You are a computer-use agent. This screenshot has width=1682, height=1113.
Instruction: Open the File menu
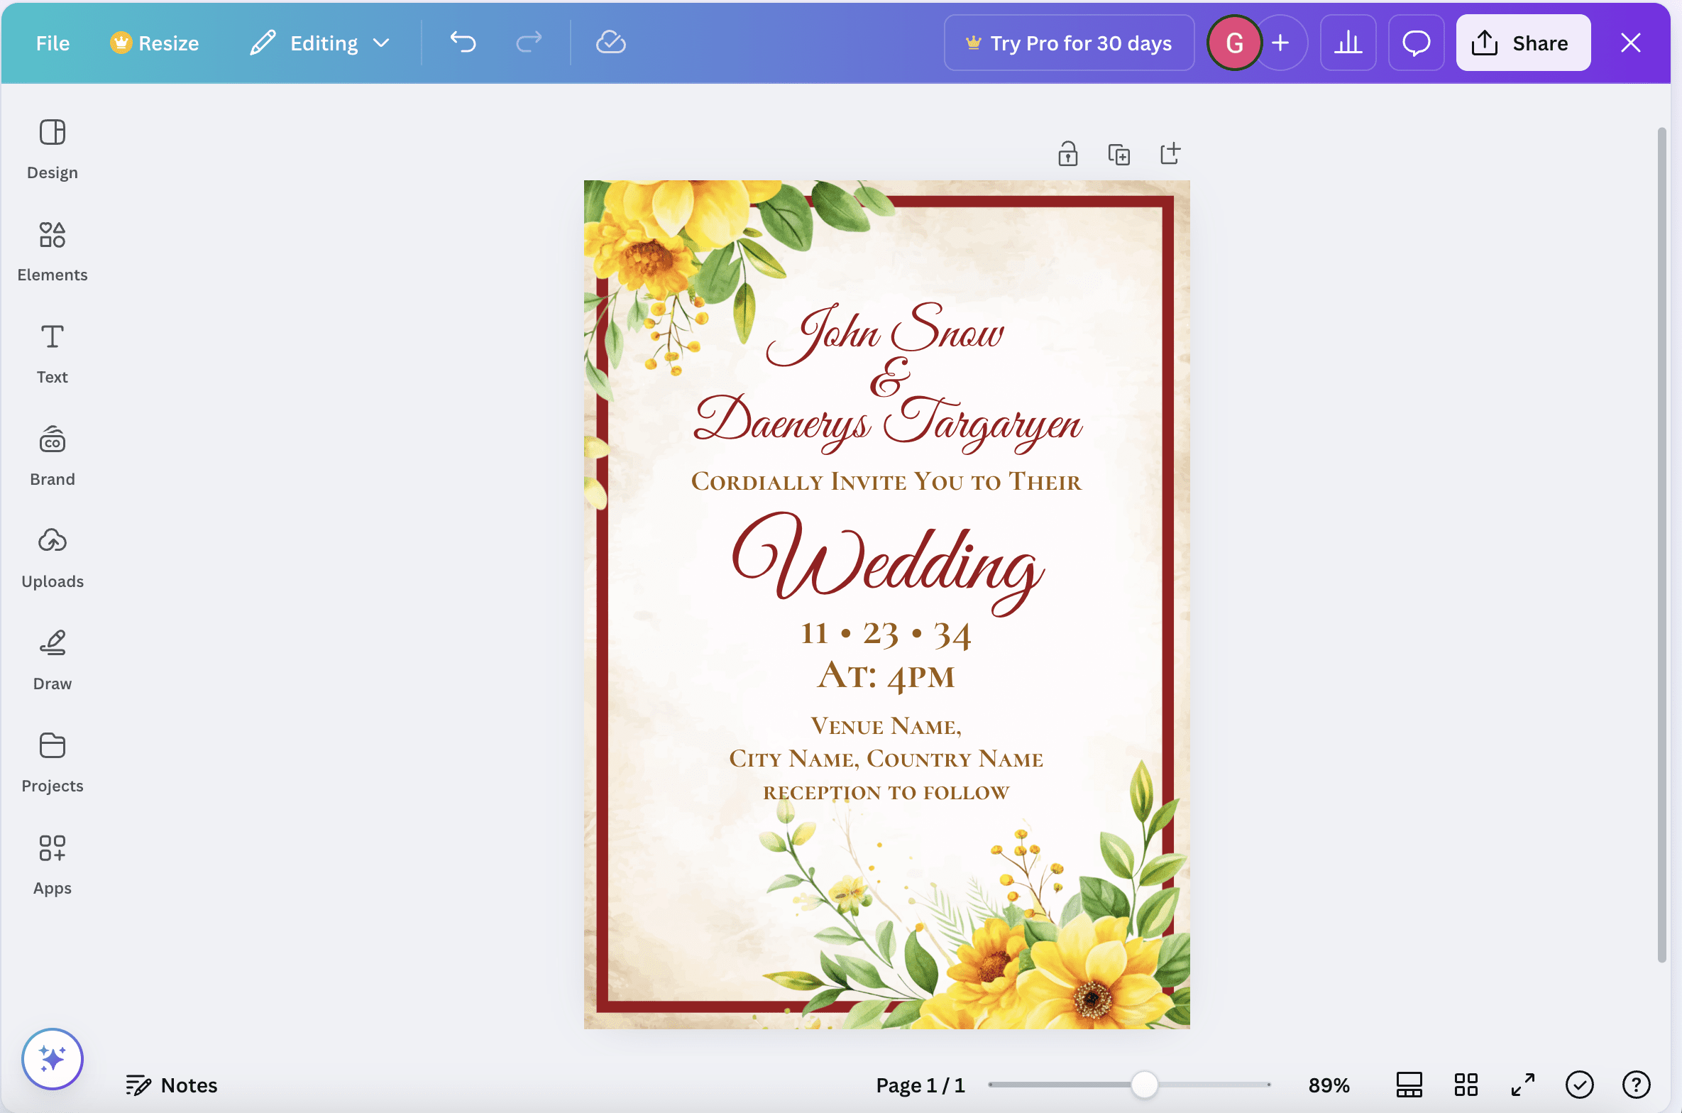pyautogui.click(x=53, y=43)
